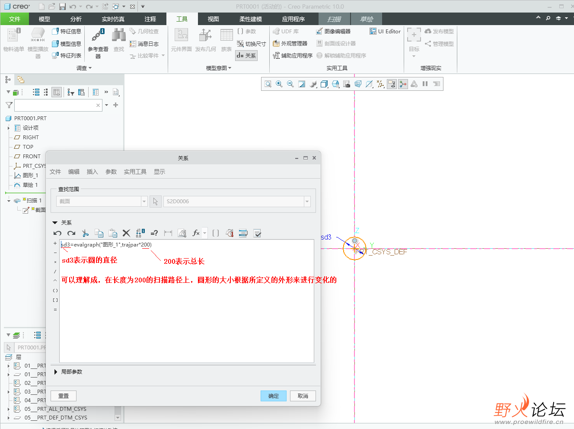Open datum display filters icon
Viewport: 574px width, 429px height.
coord(380,84)
